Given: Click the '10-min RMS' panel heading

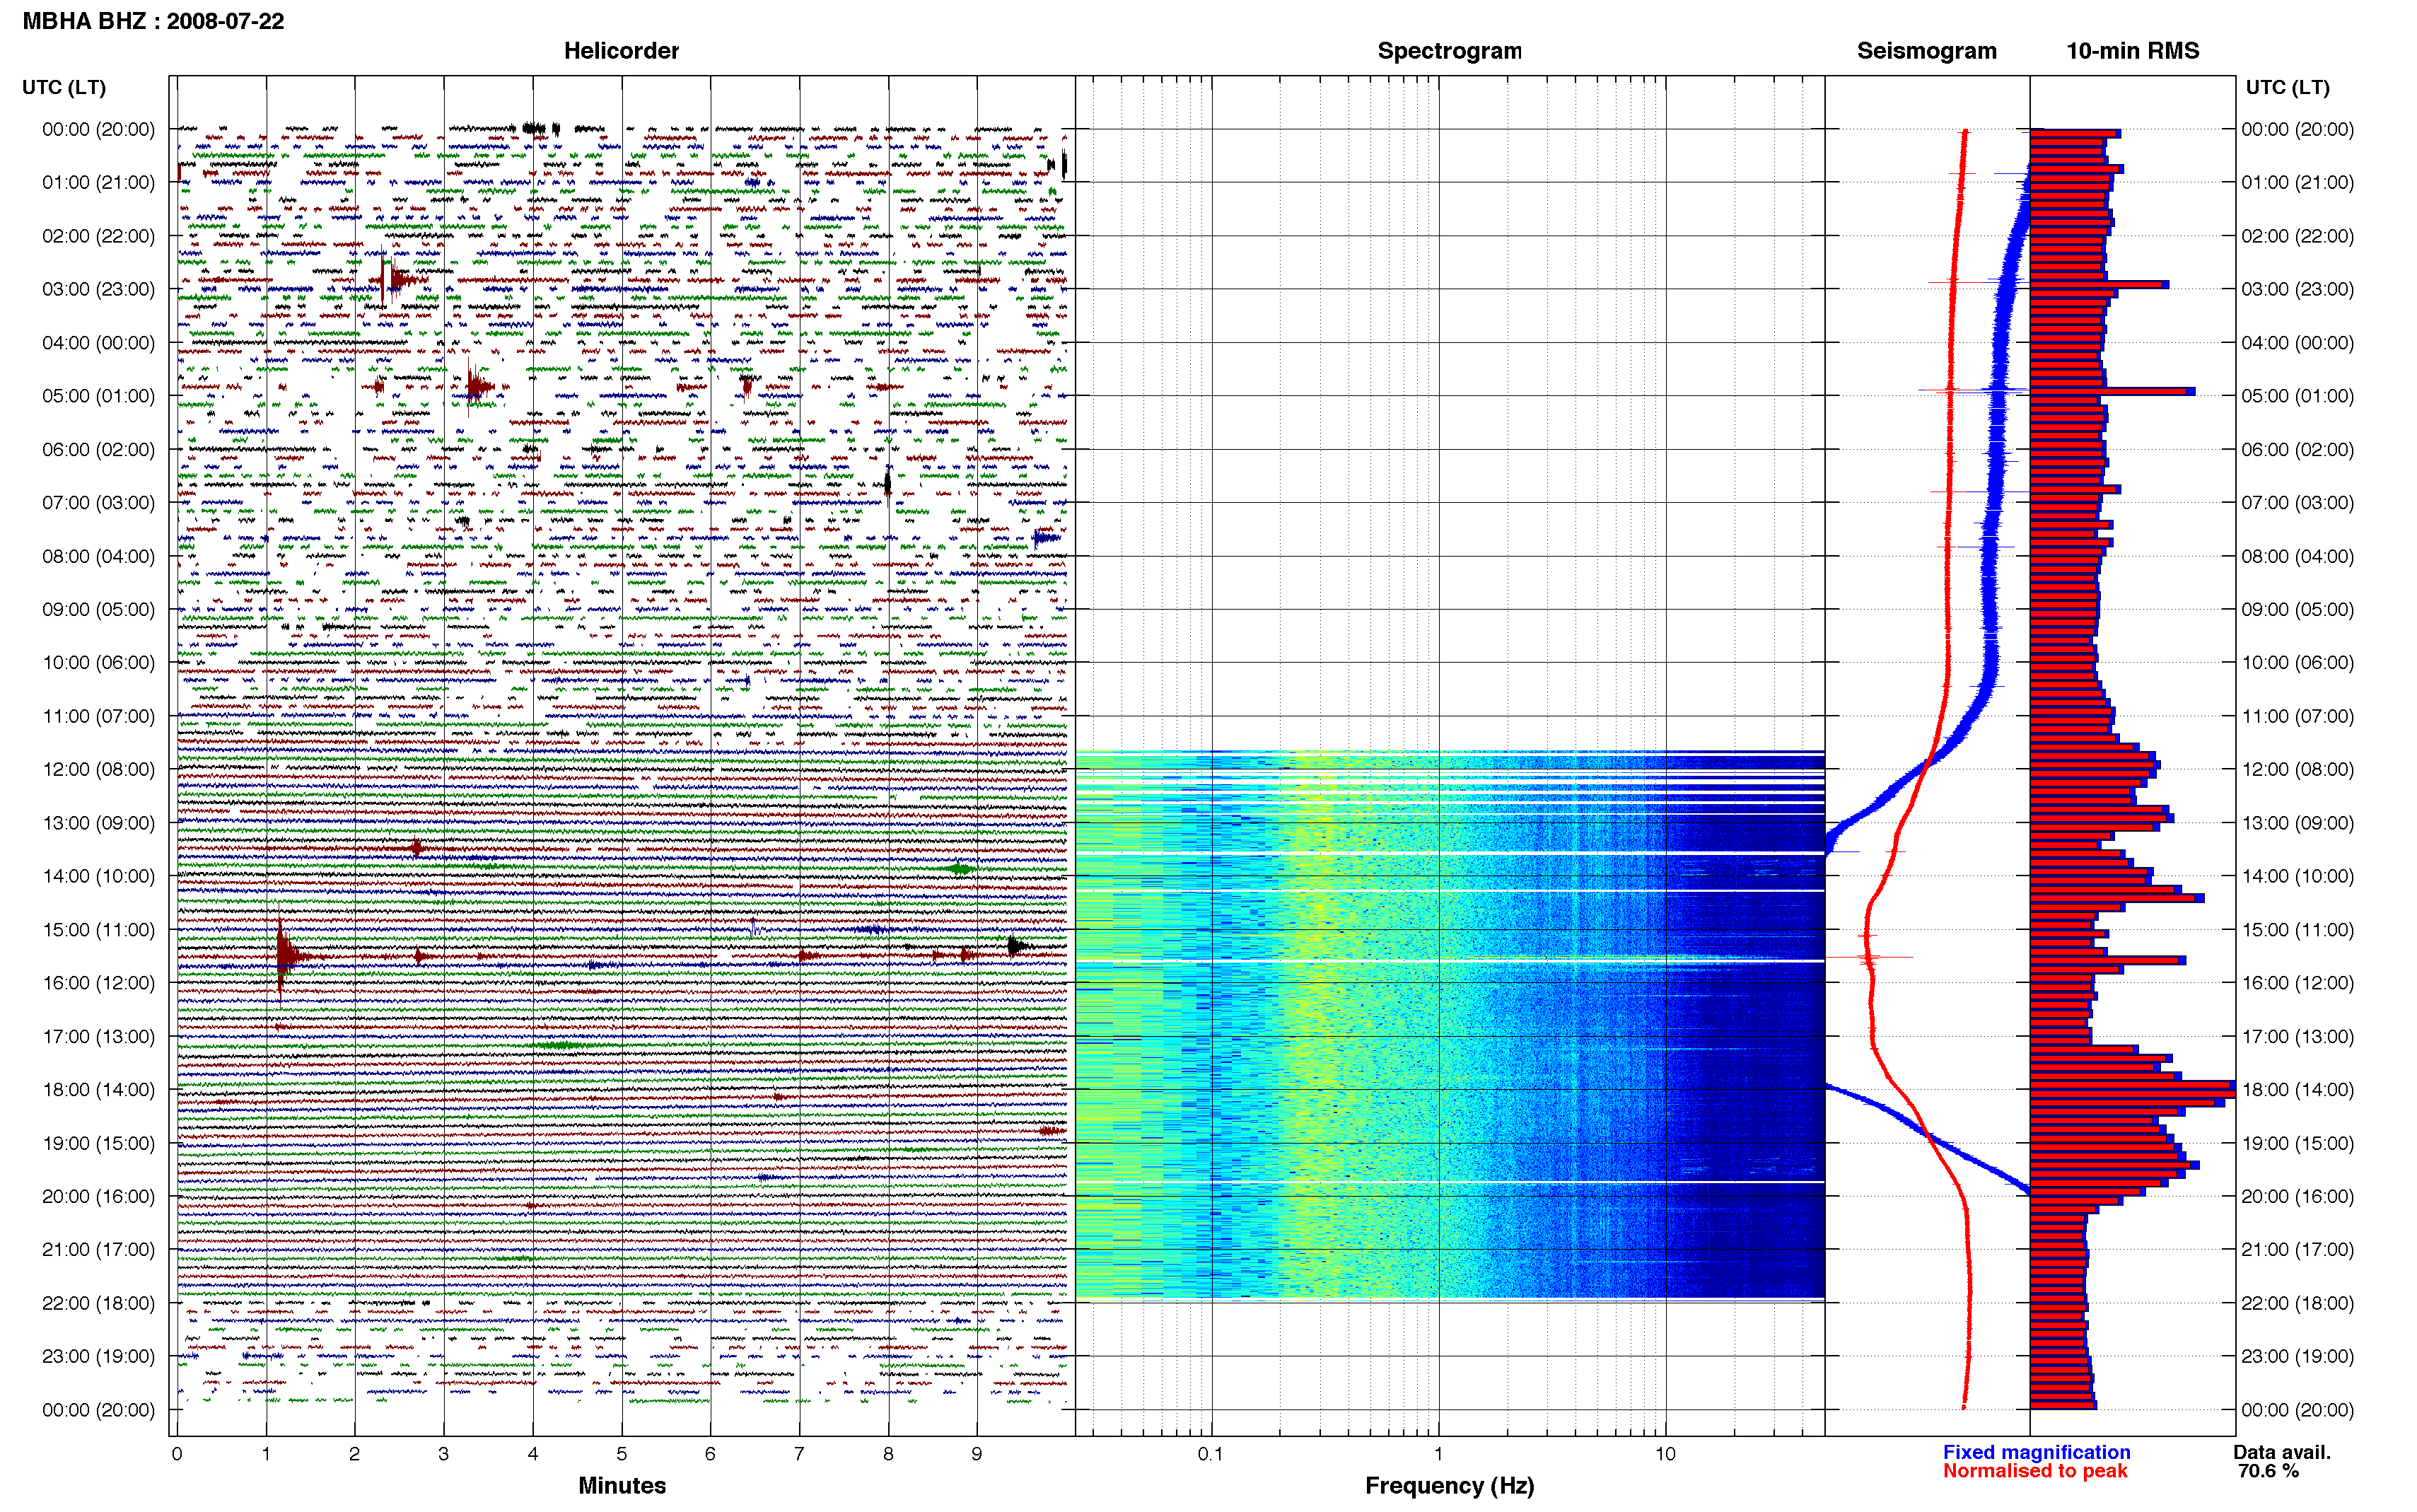Looking at the screenshot, I should (2132, 51).
